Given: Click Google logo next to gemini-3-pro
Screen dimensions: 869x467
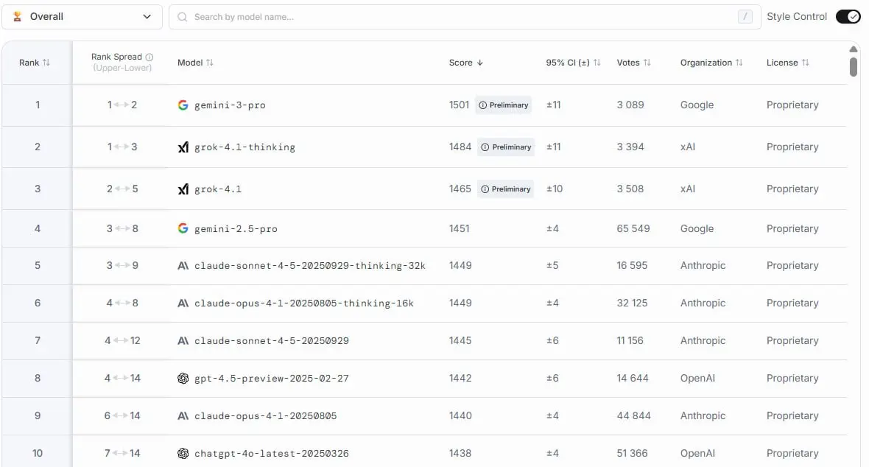Looking at the screenshot, I should (x=183, y=105).
